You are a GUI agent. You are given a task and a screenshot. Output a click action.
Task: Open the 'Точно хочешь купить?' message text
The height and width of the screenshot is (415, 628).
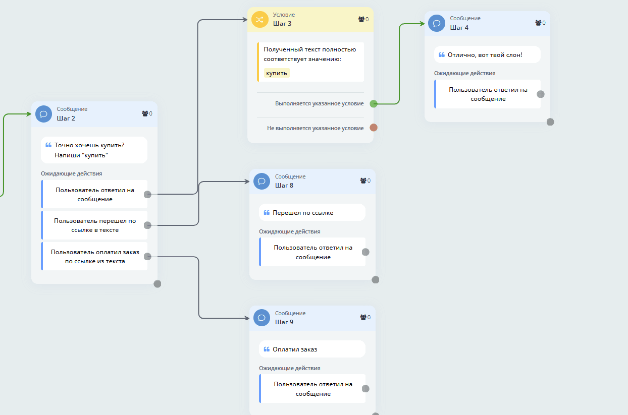click(94, 150)
